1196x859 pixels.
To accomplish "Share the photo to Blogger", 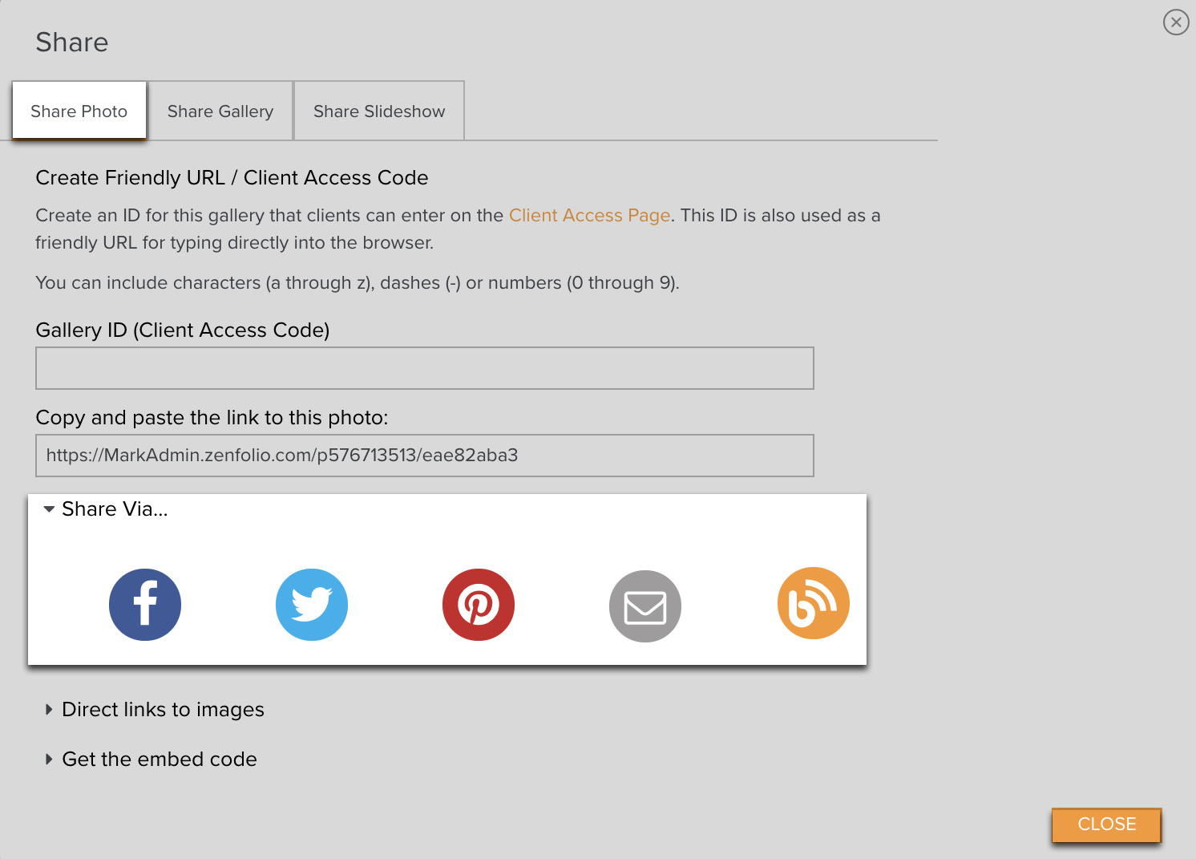I will tap(812, 605).
